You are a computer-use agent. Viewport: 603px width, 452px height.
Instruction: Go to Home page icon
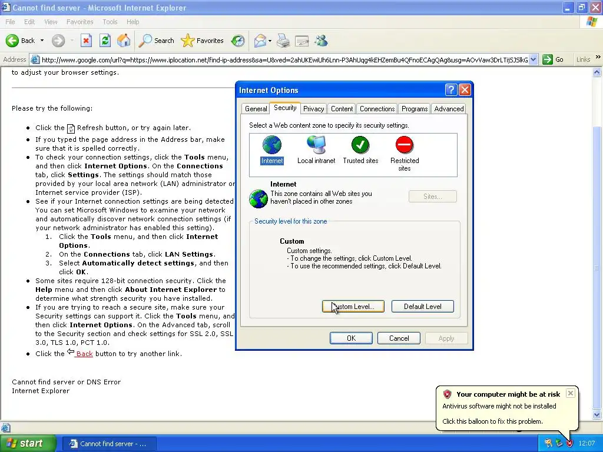[124, 41]
